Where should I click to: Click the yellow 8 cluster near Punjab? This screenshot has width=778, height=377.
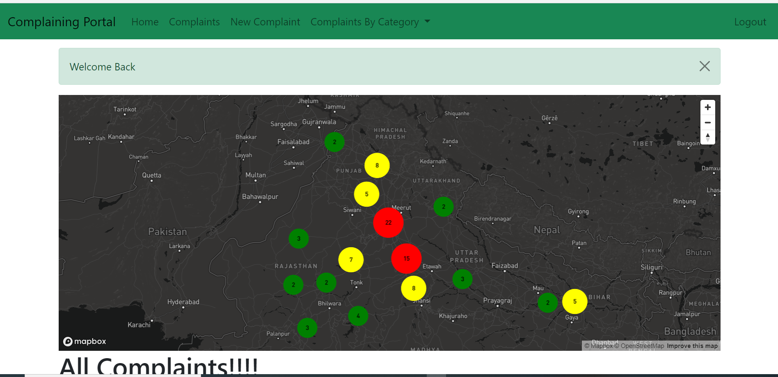376,165
